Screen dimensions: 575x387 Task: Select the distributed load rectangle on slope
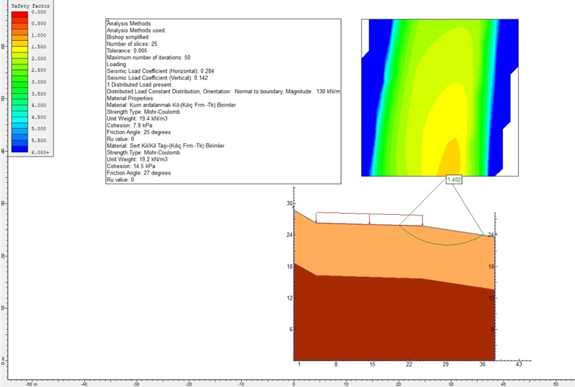369,218
